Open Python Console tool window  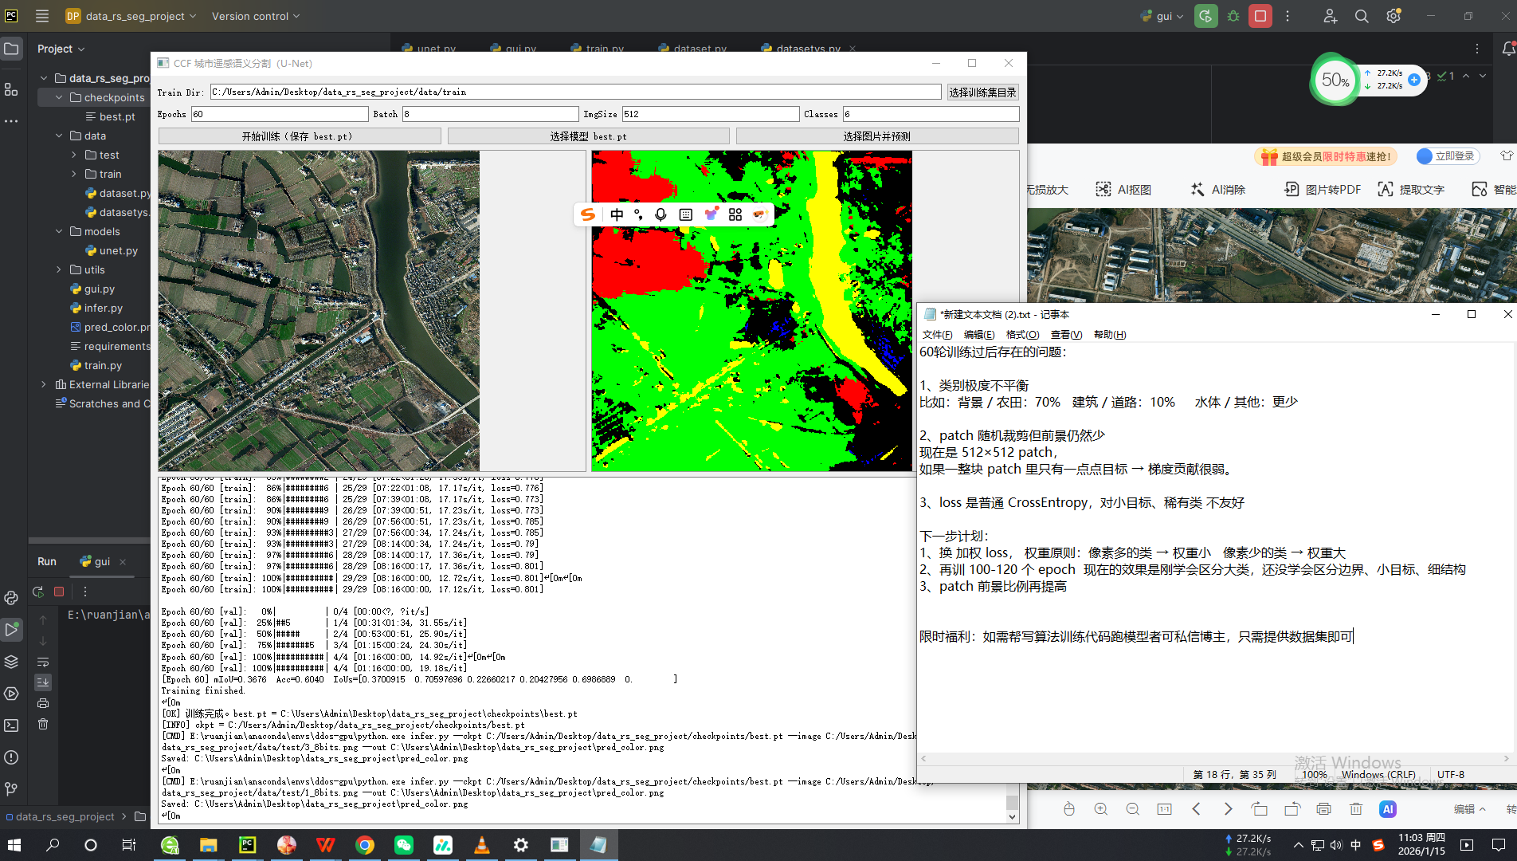click(x=11, y=598)
